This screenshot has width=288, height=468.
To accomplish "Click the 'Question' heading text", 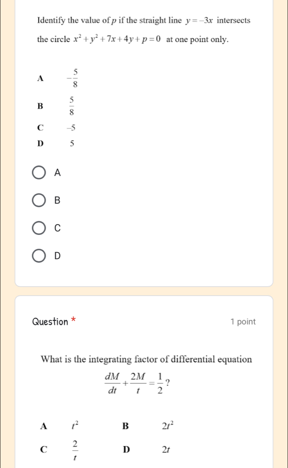I will click(49, 322).
